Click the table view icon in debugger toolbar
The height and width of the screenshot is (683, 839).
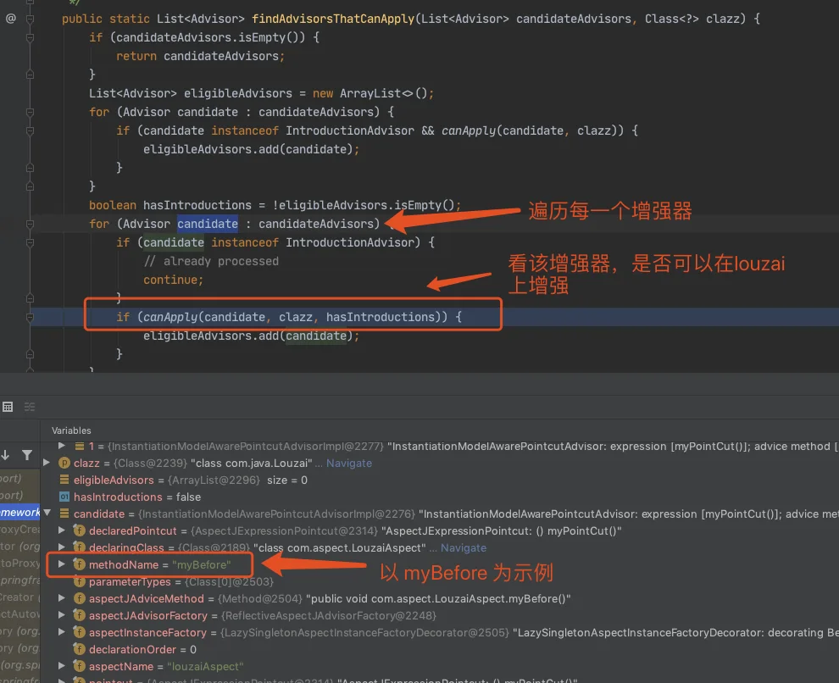pyautogui.click(x=8, y=407)
